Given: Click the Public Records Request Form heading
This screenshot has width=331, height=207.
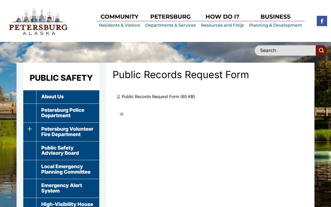Looking at the screenshot, I should click(x=181, y=75).
